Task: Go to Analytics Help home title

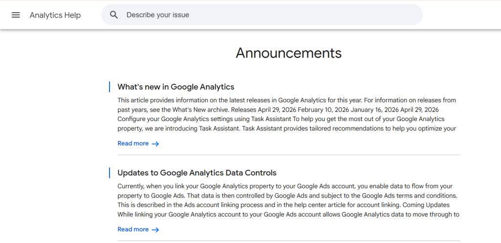Action: 55,15
